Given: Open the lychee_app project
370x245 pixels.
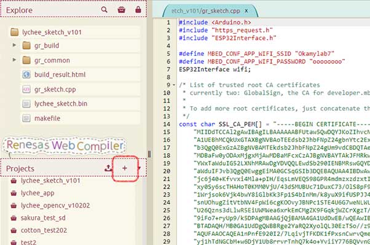Looking at the screenshot, I should coord(37,193).
